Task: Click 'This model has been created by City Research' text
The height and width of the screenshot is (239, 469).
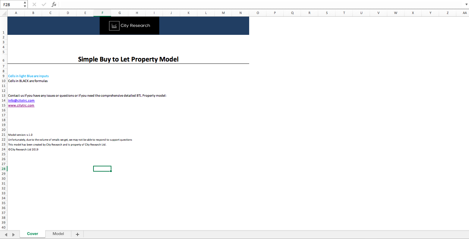Action: click(x=57, y=145)
